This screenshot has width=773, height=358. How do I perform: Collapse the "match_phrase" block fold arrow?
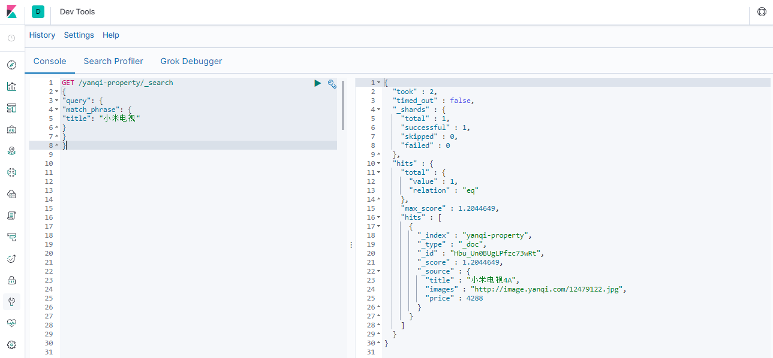click(x=57, y=110)
